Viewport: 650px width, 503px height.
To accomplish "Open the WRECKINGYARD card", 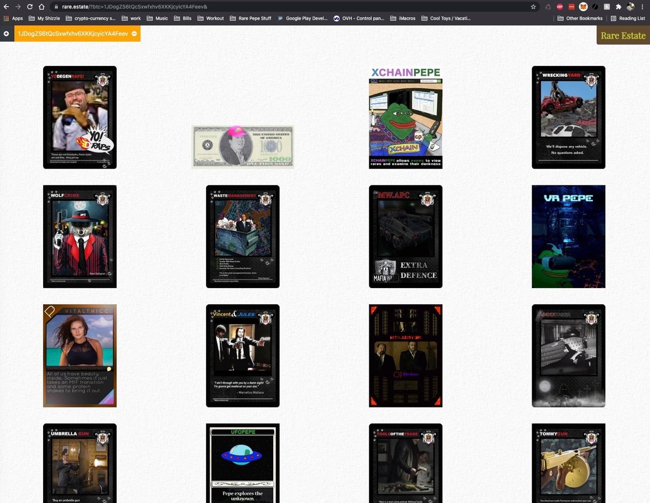I will 568,117.
